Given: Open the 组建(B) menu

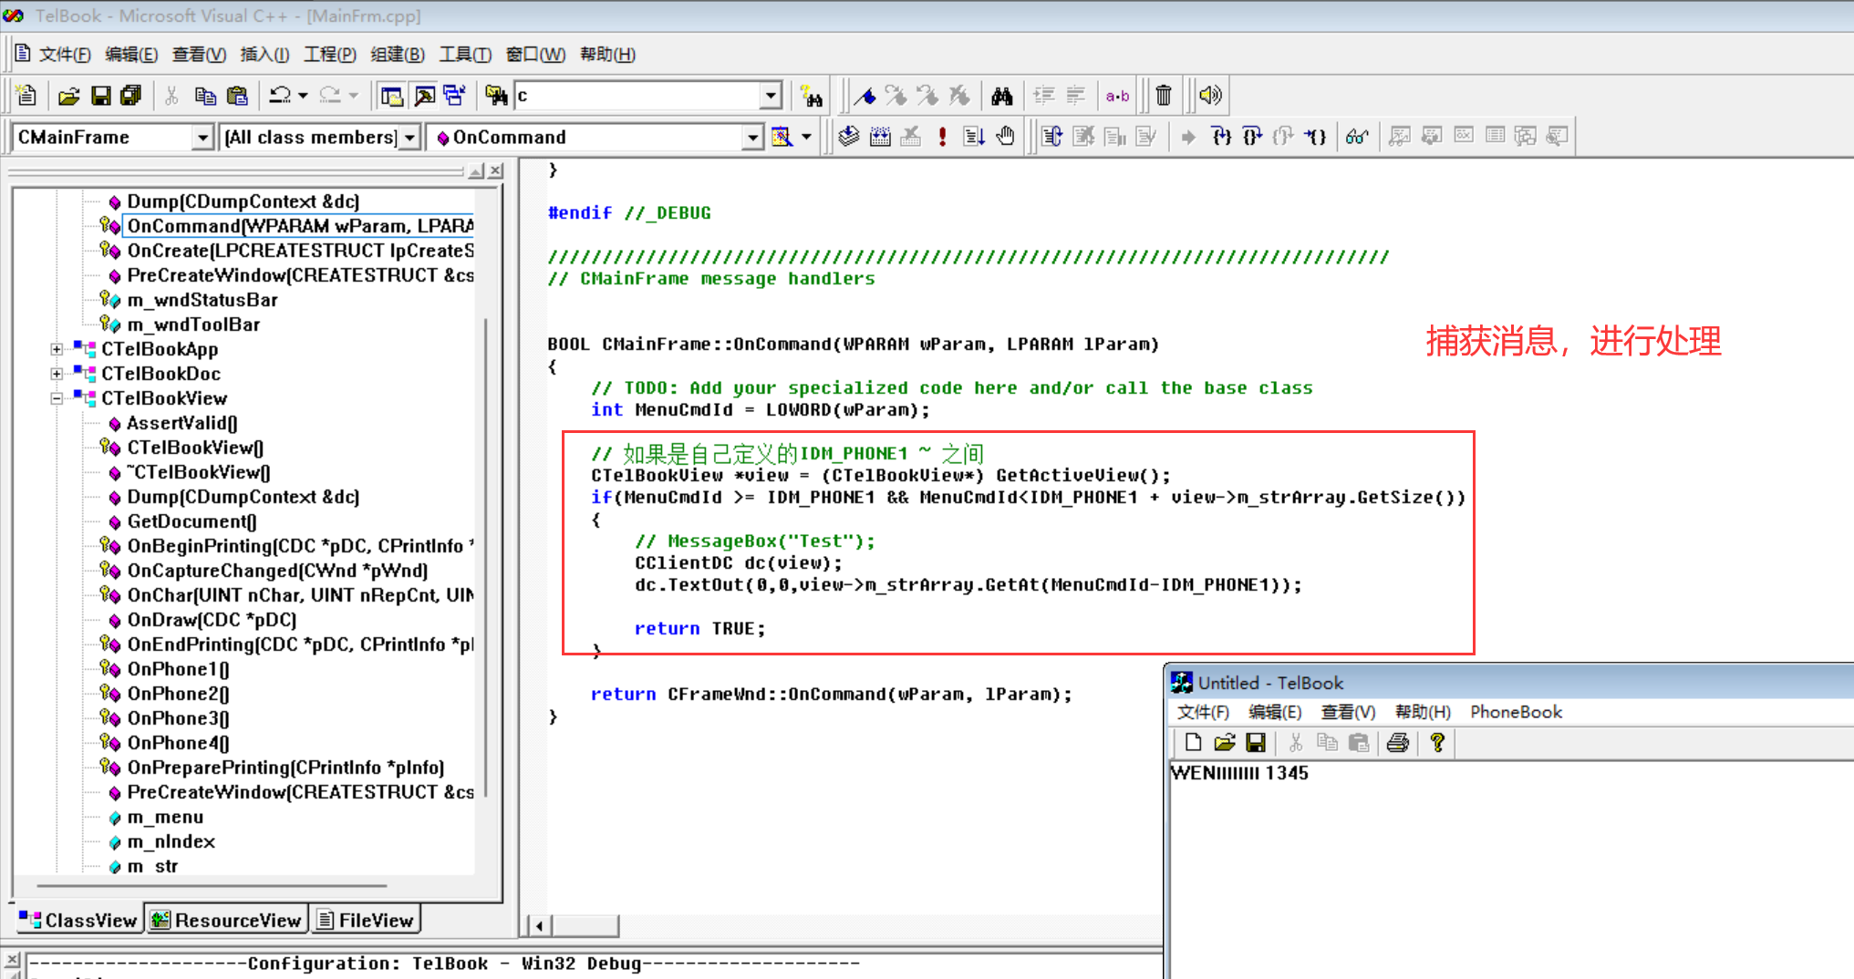Looking at the screenshot, I should click(398, 55).
